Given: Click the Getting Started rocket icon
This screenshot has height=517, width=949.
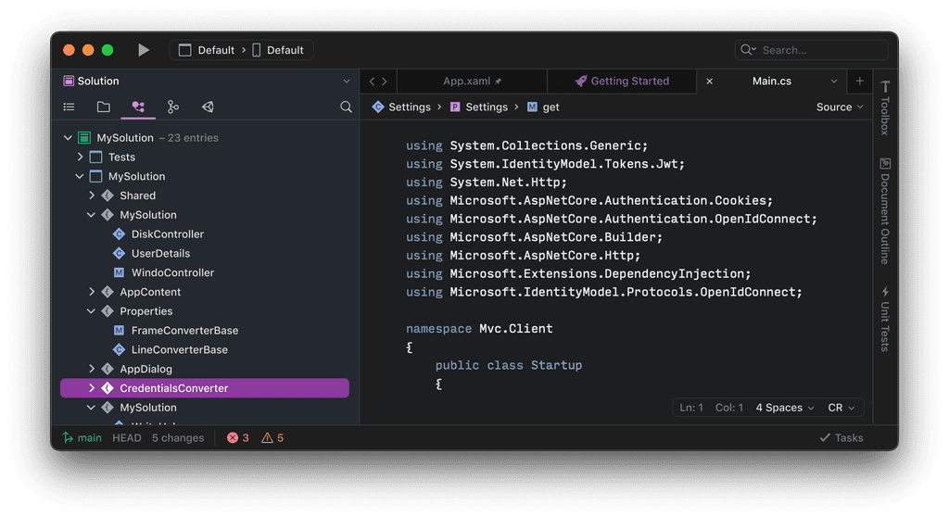Looking at the screenshot, I should click(x=581, y=82).
